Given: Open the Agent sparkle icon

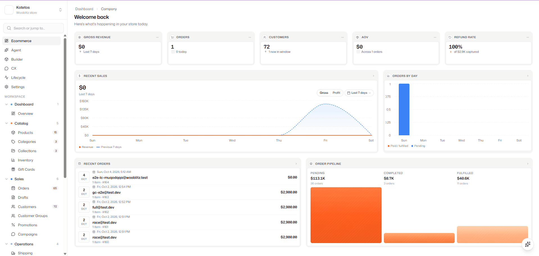Looking at the screenshot, I should (x=6, y=50).
